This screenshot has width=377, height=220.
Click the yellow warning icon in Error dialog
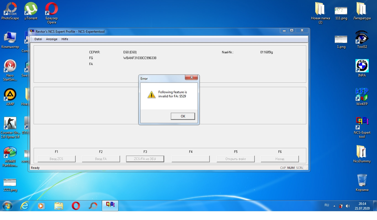(x=152, y=94)
